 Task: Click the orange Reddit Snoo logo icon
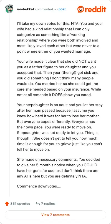click(81, 9)
